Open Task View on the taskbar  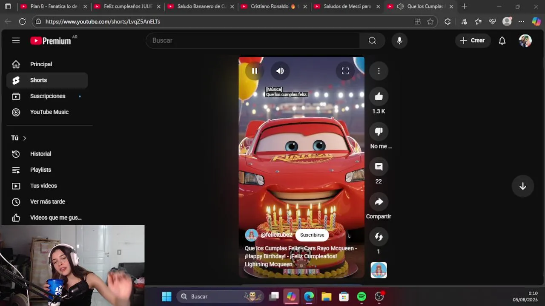274,297
